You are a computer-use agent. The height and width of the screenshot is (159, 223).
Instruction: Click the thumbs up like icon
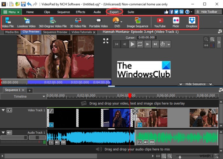point(166,12)
